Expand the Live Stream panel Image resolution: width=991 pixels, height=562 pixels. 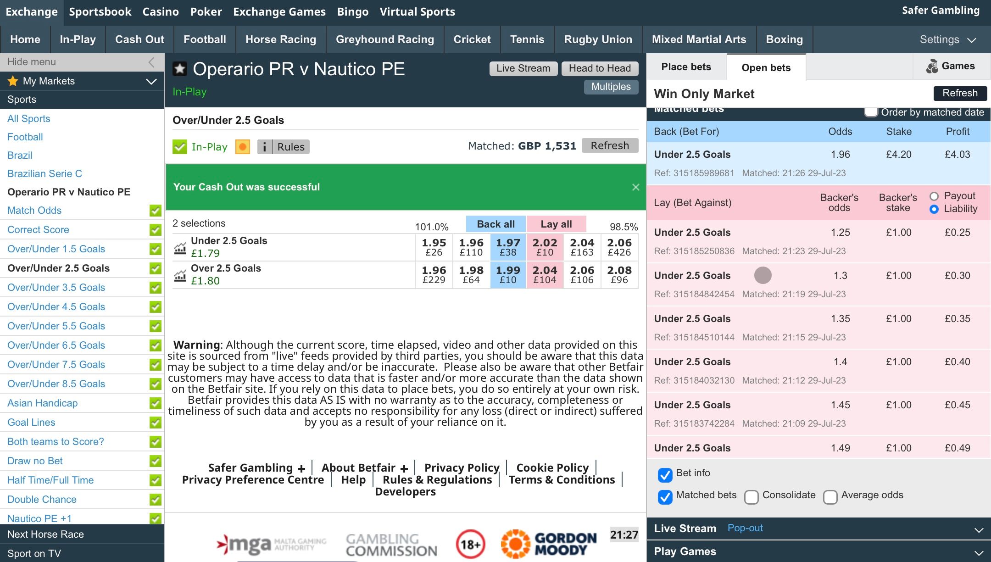(x=978, y=529)
